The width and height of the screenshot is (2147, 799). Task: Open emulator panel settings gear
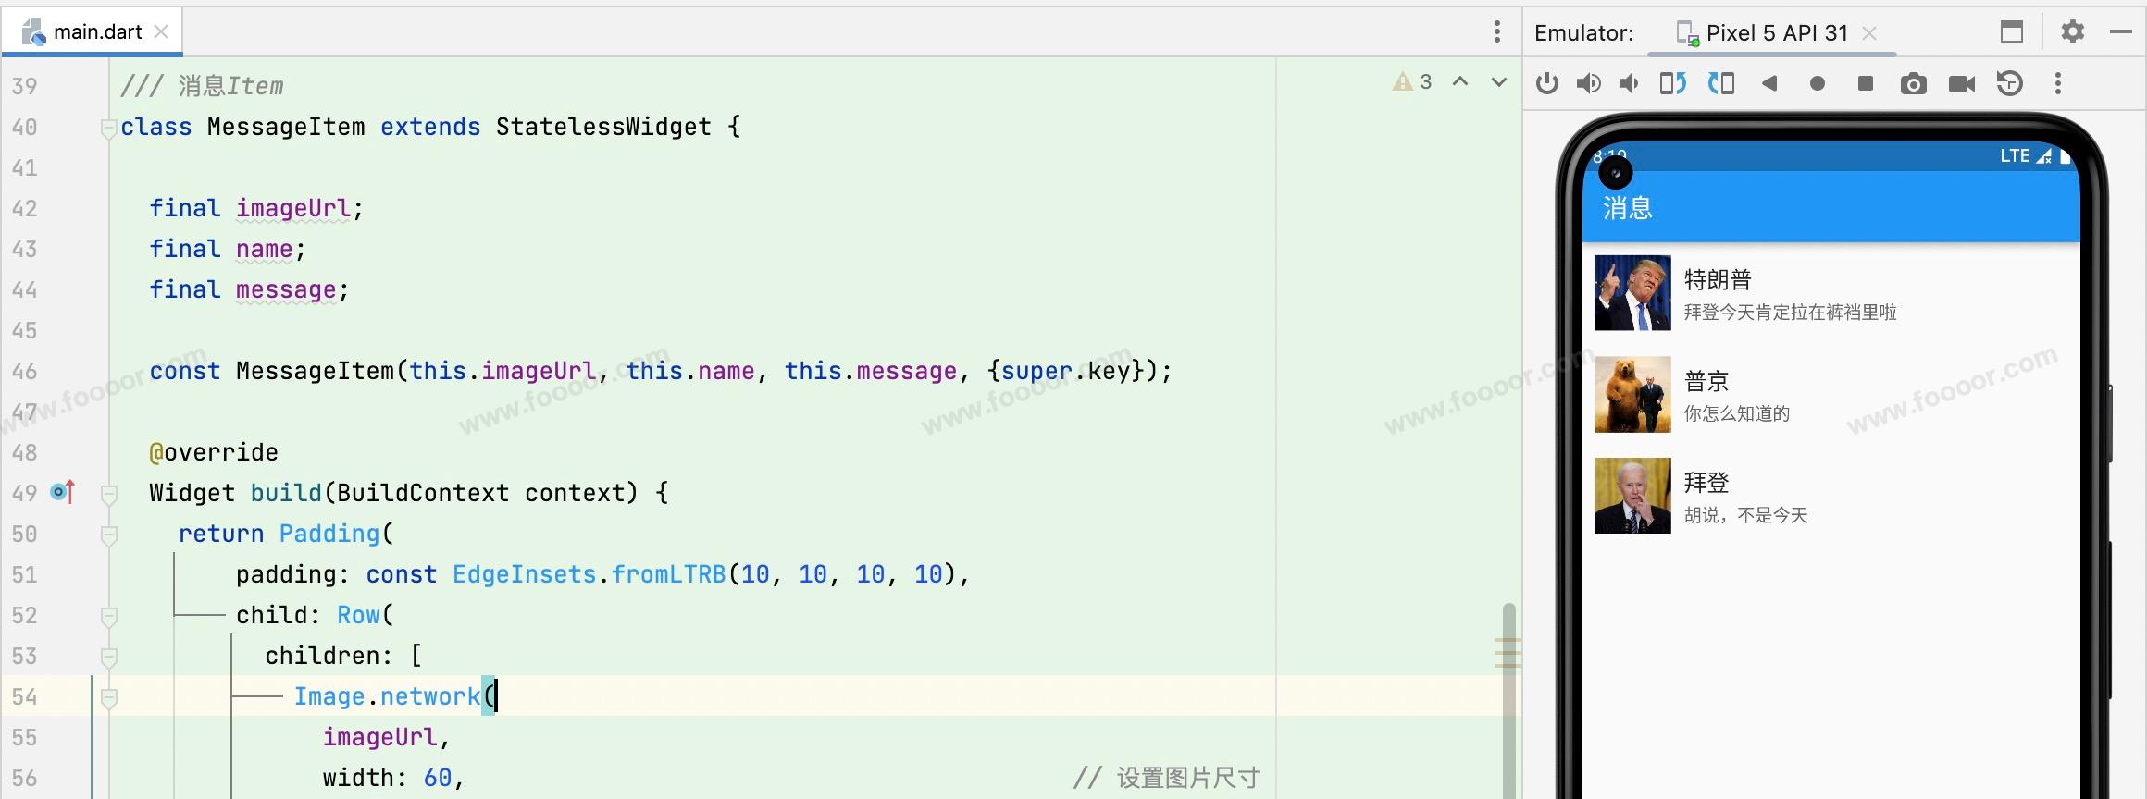[x=2073, y=32]
